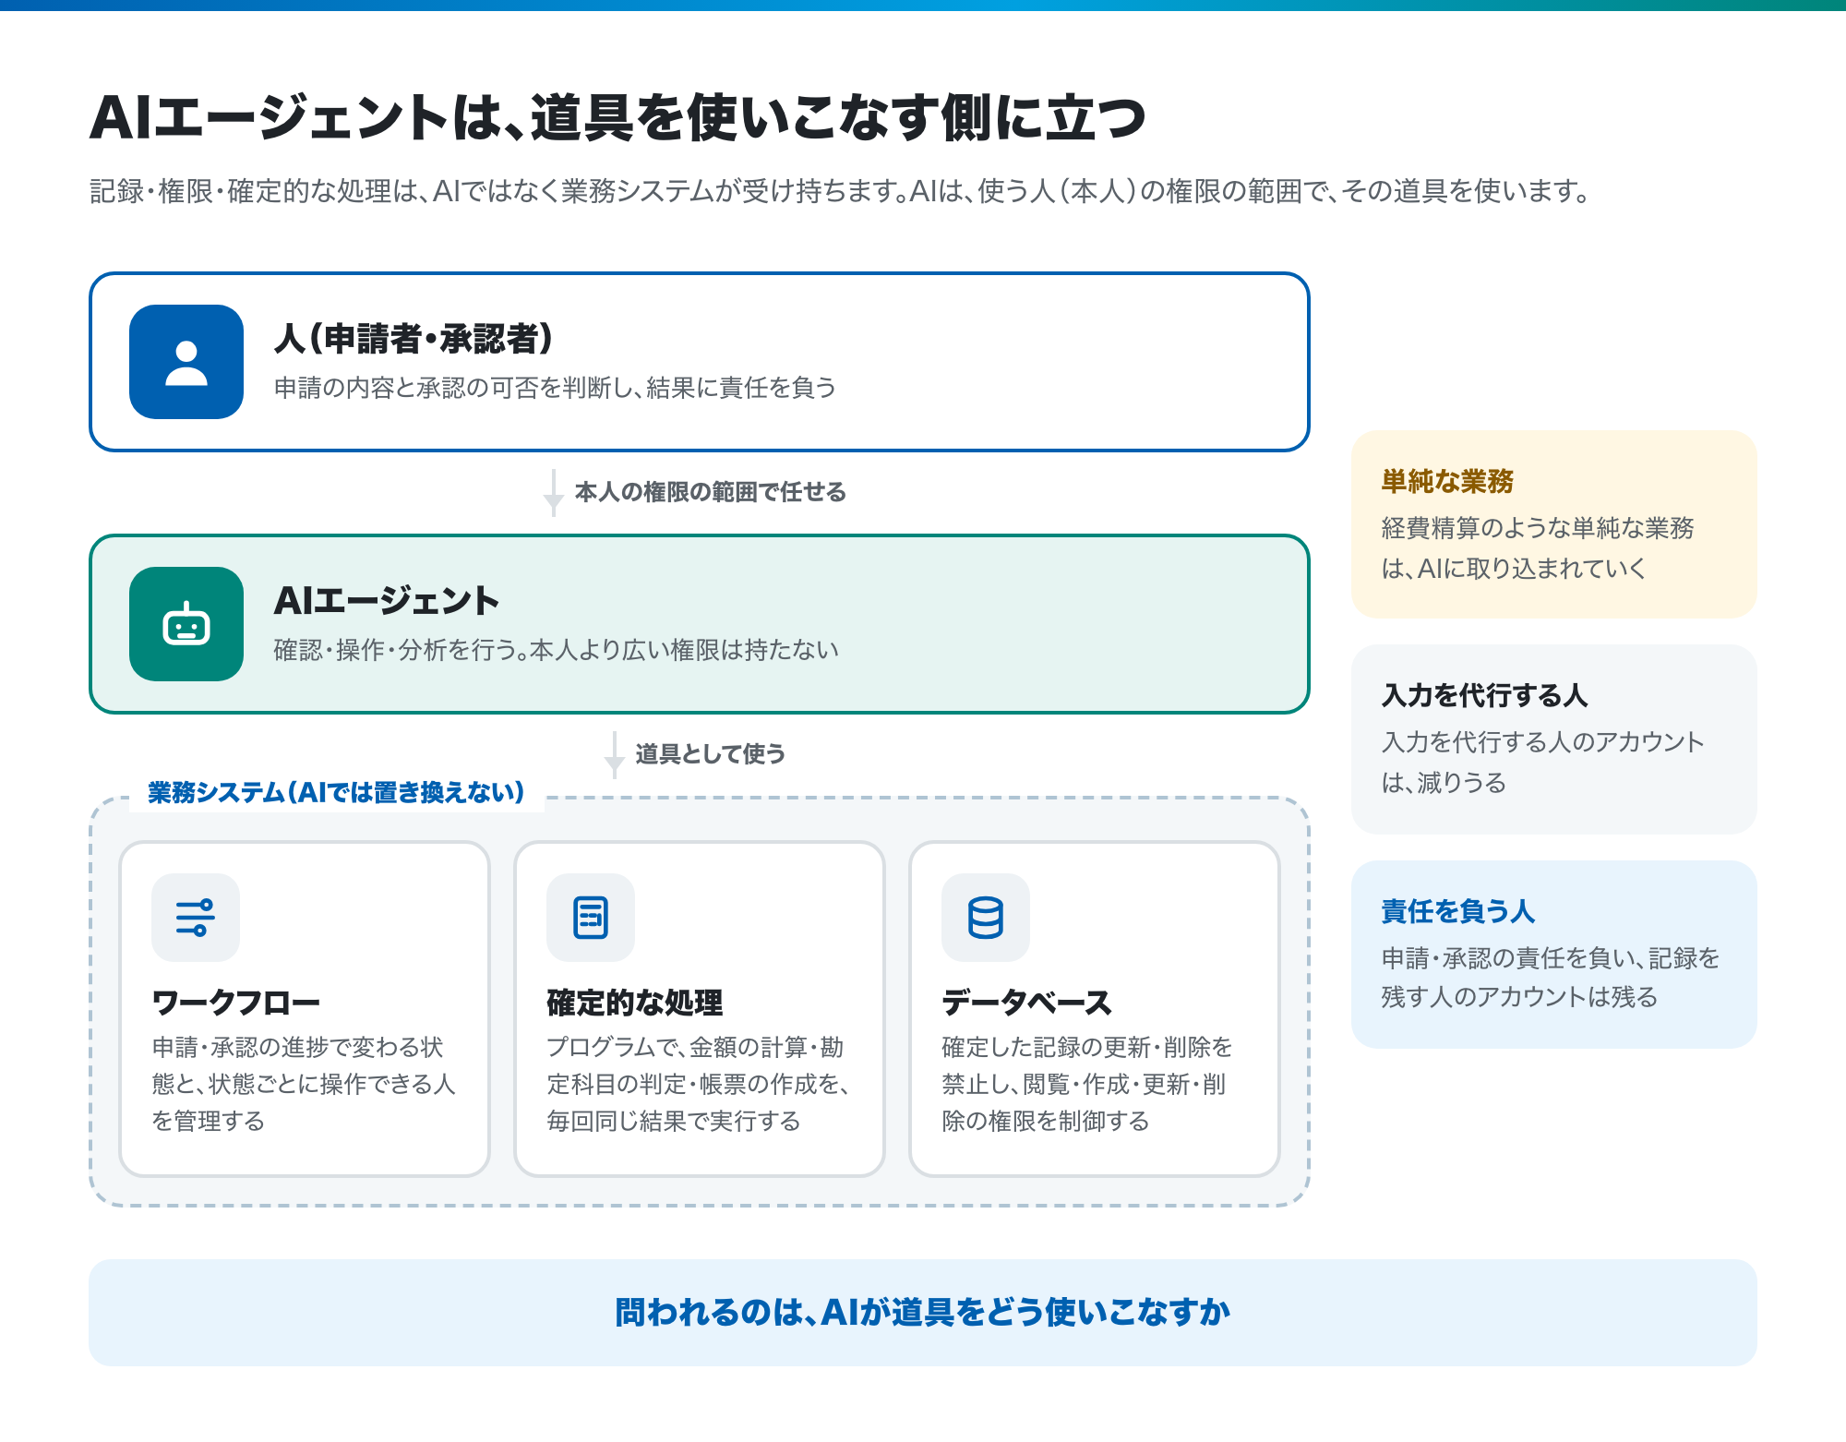This screenshot has height=1442, width=1846.
Task: Click the label 道具として使う
Action: click(x=711, y=754)
